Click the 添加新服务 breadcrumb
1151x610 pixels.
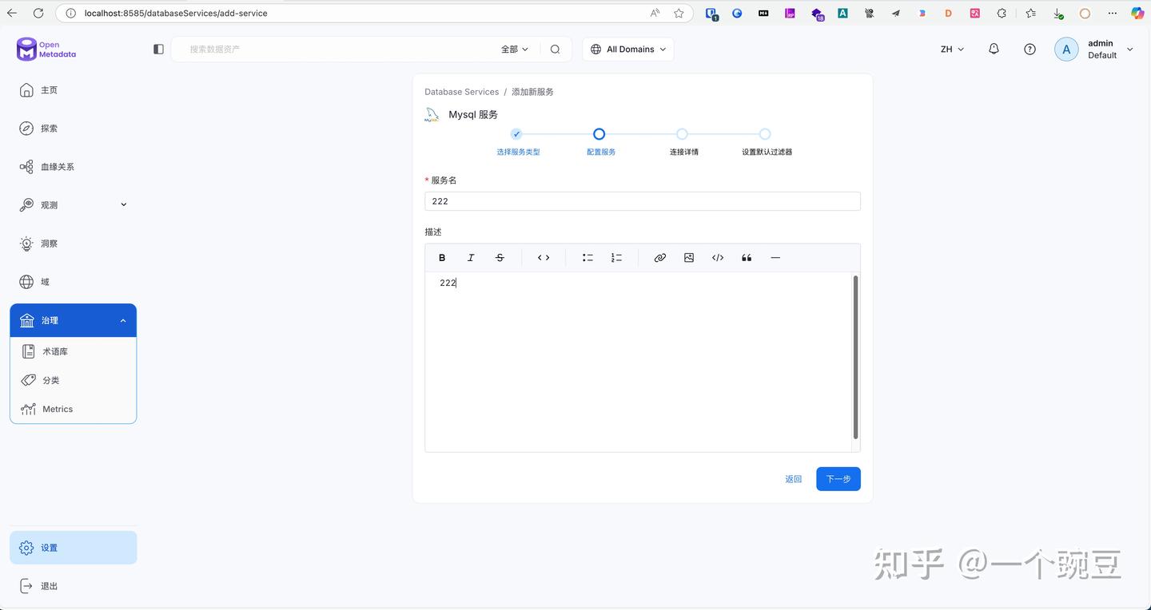(x=532, y=92)
